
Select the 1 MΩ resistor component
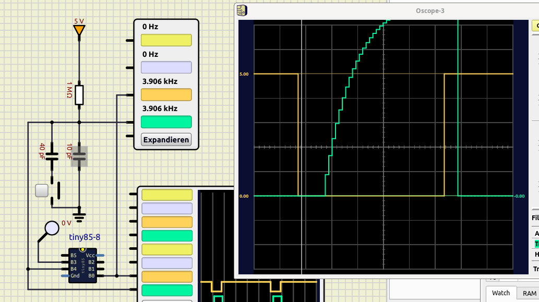tap(79, 95)
